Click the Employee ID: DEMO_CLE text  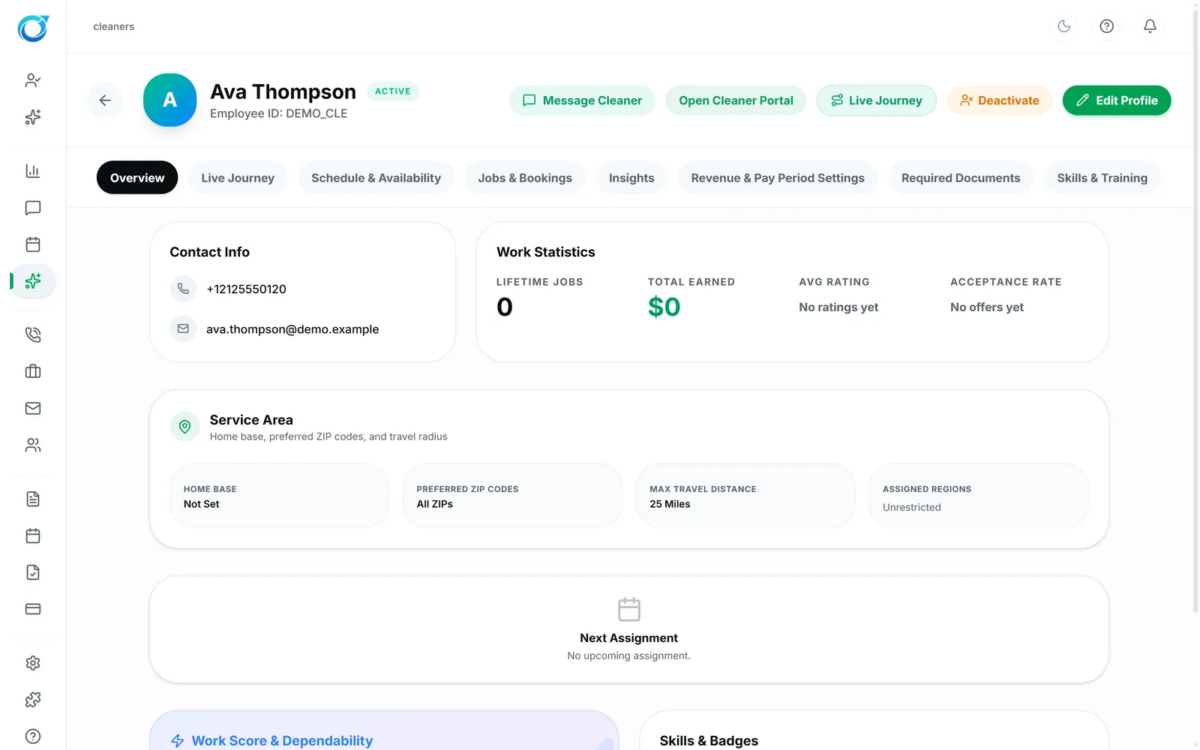pos(279,113)
